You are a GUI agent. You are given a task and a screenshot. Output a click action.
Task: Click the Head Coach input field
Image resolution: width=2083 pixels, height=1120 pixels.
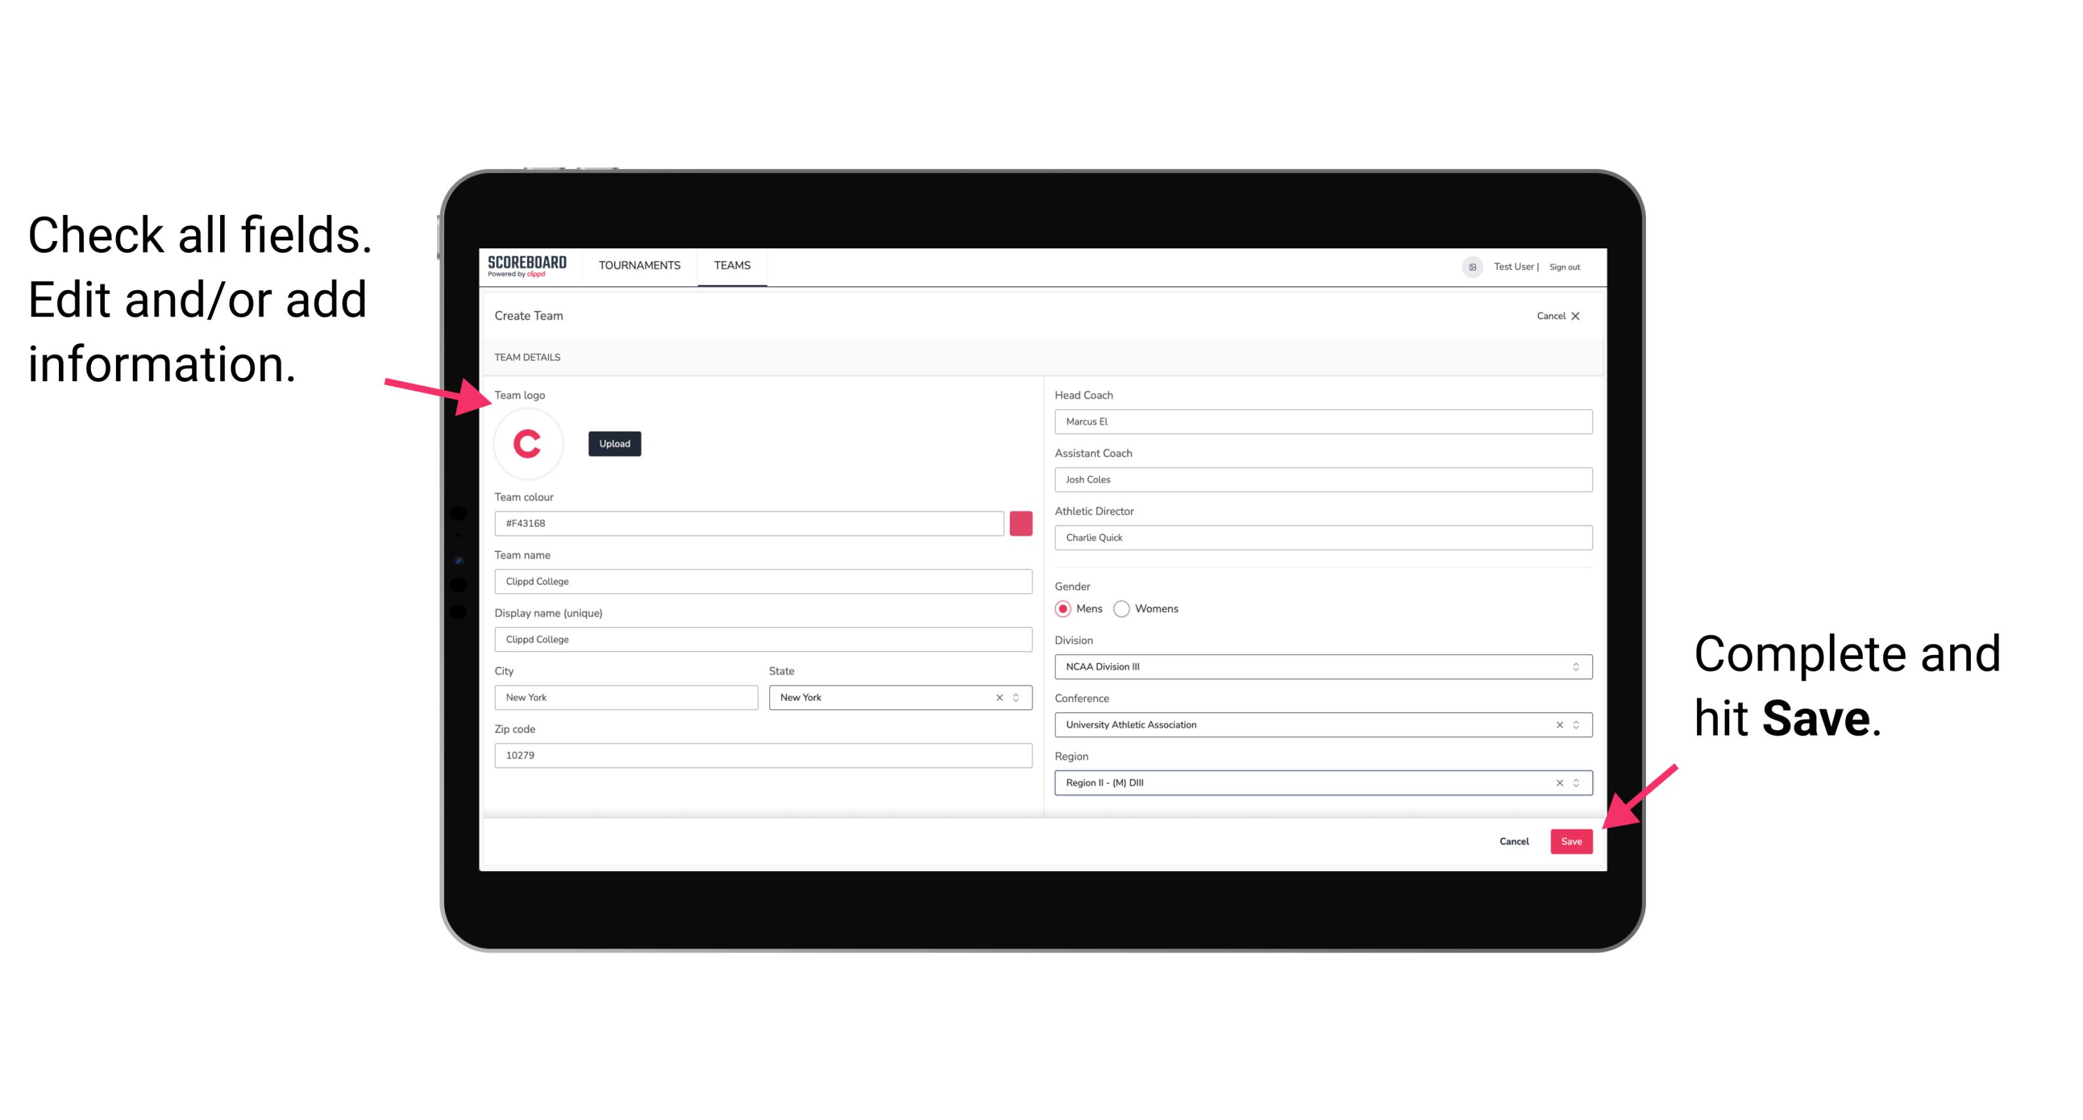[1319, 420]
